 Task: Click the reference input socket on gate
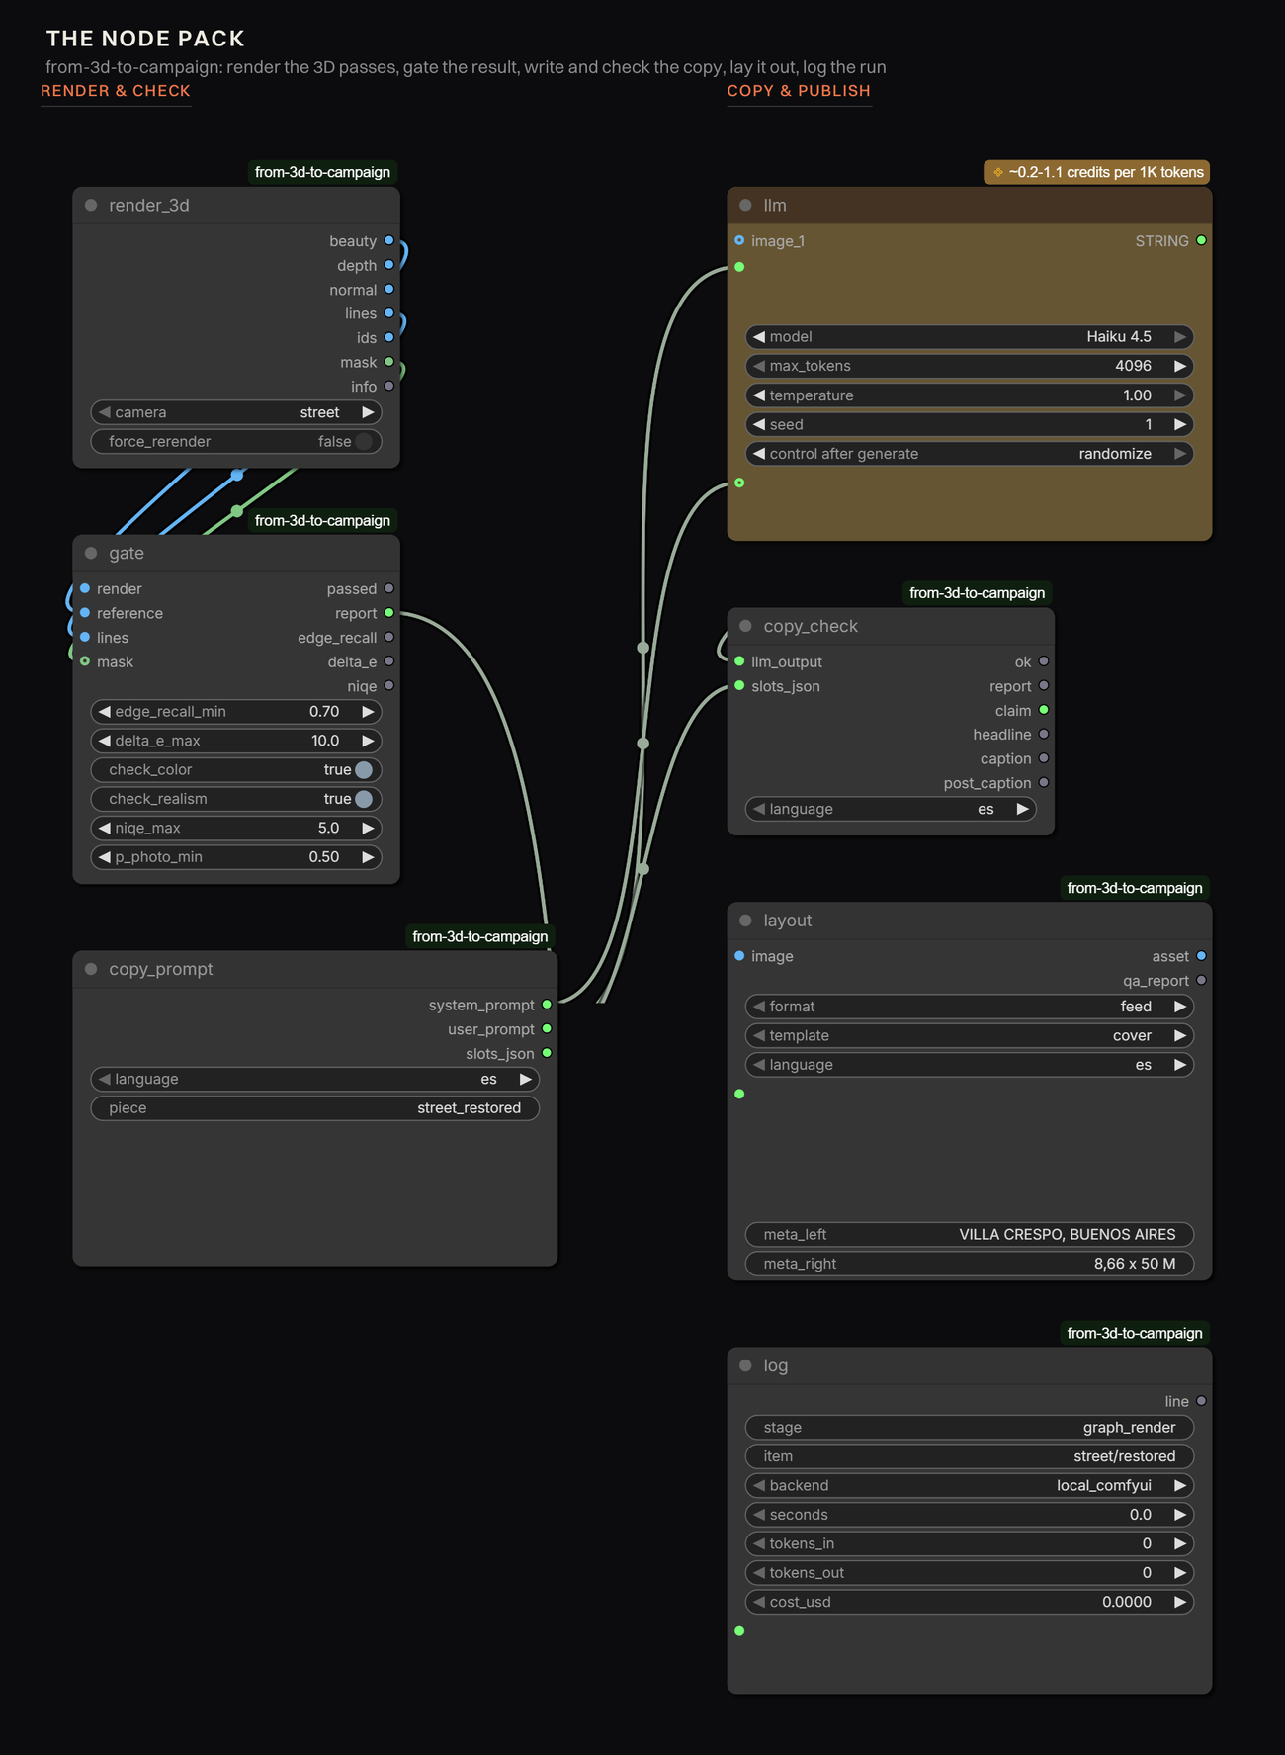click(x=85, y=613)
